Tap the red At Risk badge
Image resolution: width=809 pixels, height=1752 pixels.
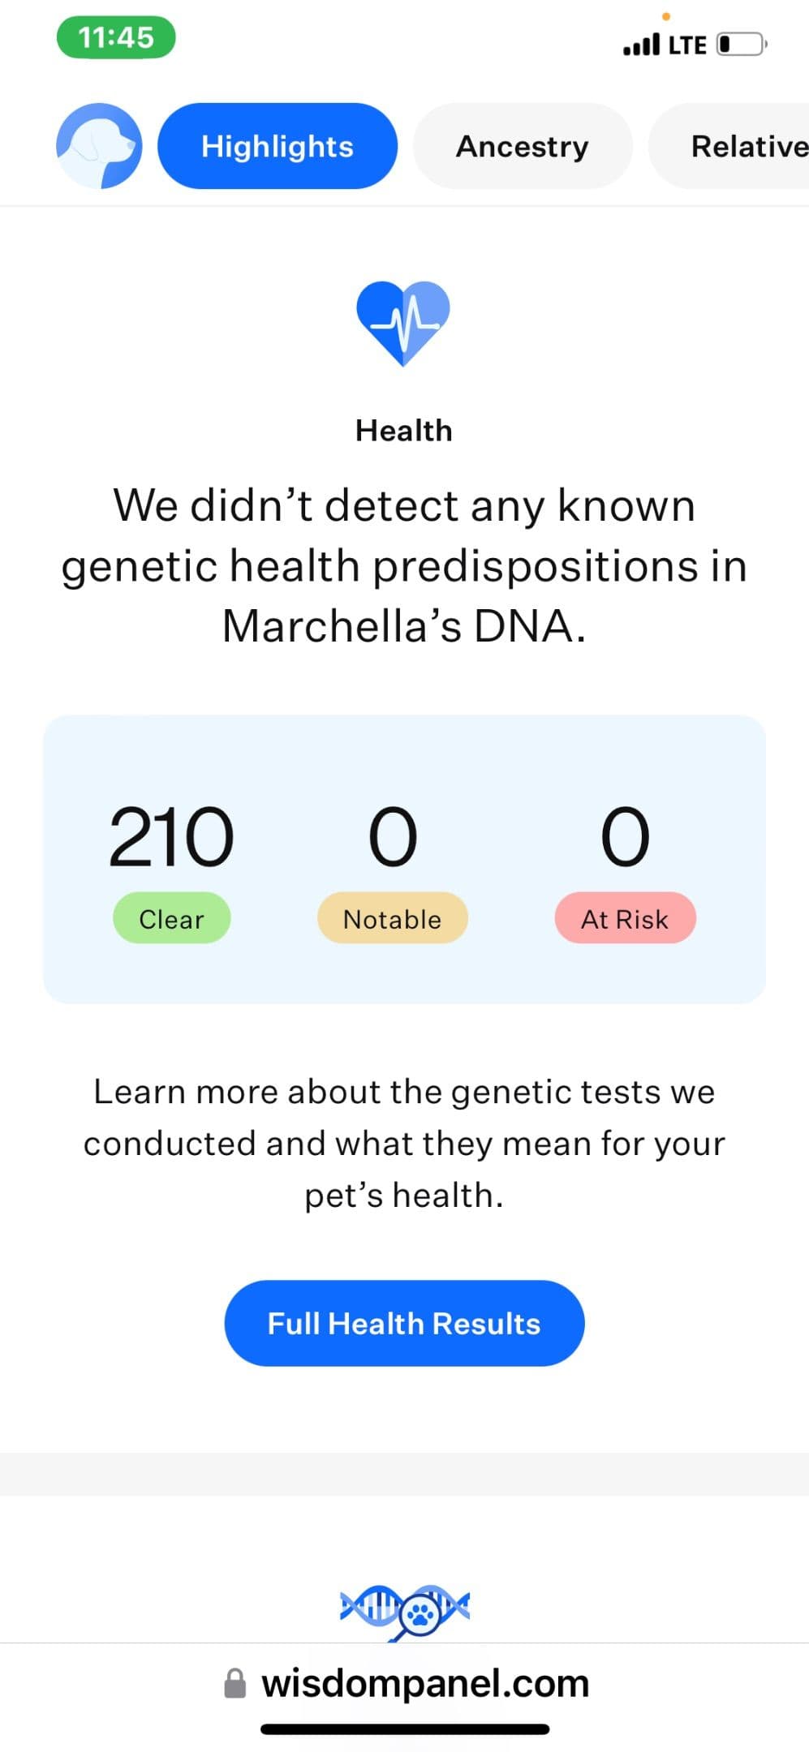point(625,918)
